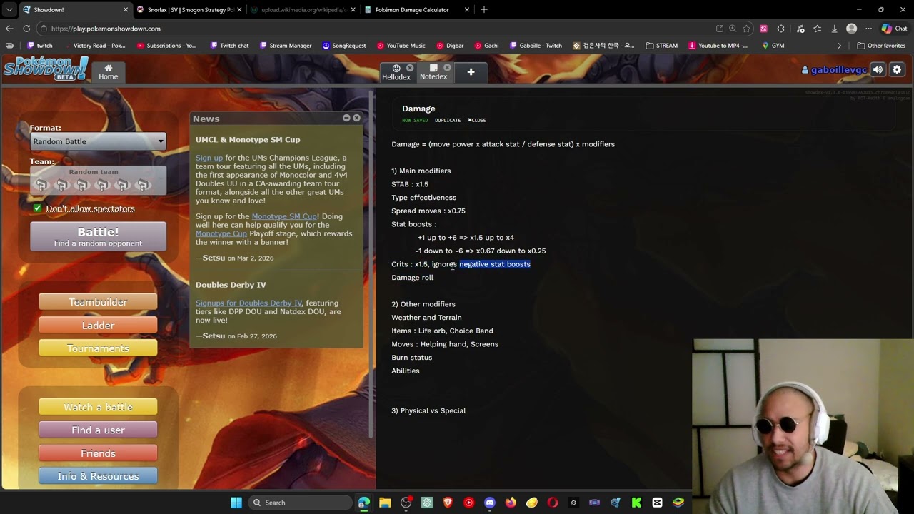
Task: Open Firefox from the taskbar
Action: coord(511,503)
